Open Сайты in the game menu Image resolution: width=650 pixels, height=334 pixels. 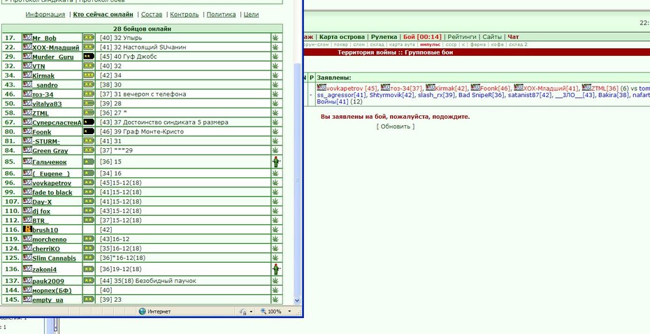point(491,37)
